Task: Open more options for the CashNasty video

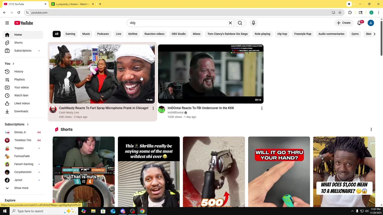Action: tap(153, 108)
